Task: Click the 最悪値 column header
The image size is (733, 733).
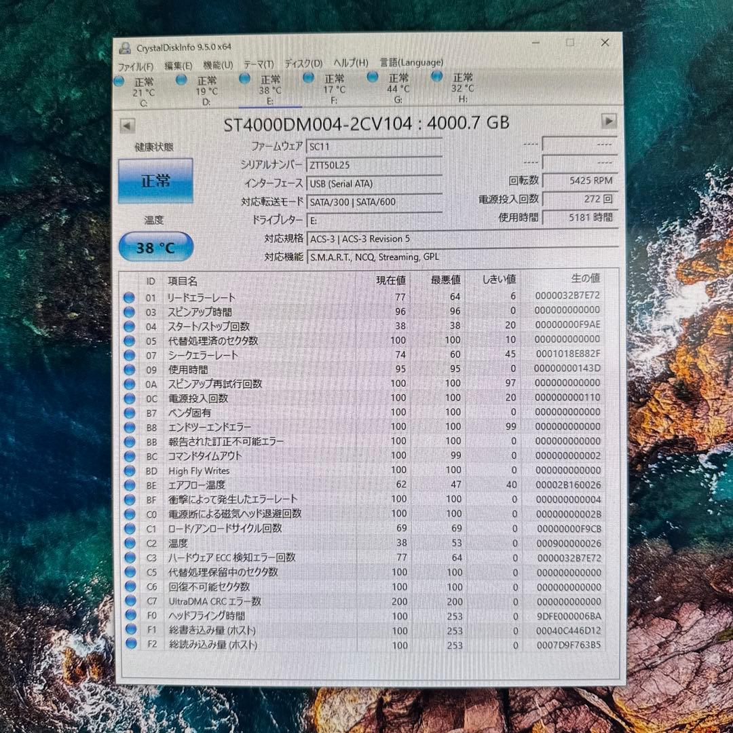Action: (445, 280)
